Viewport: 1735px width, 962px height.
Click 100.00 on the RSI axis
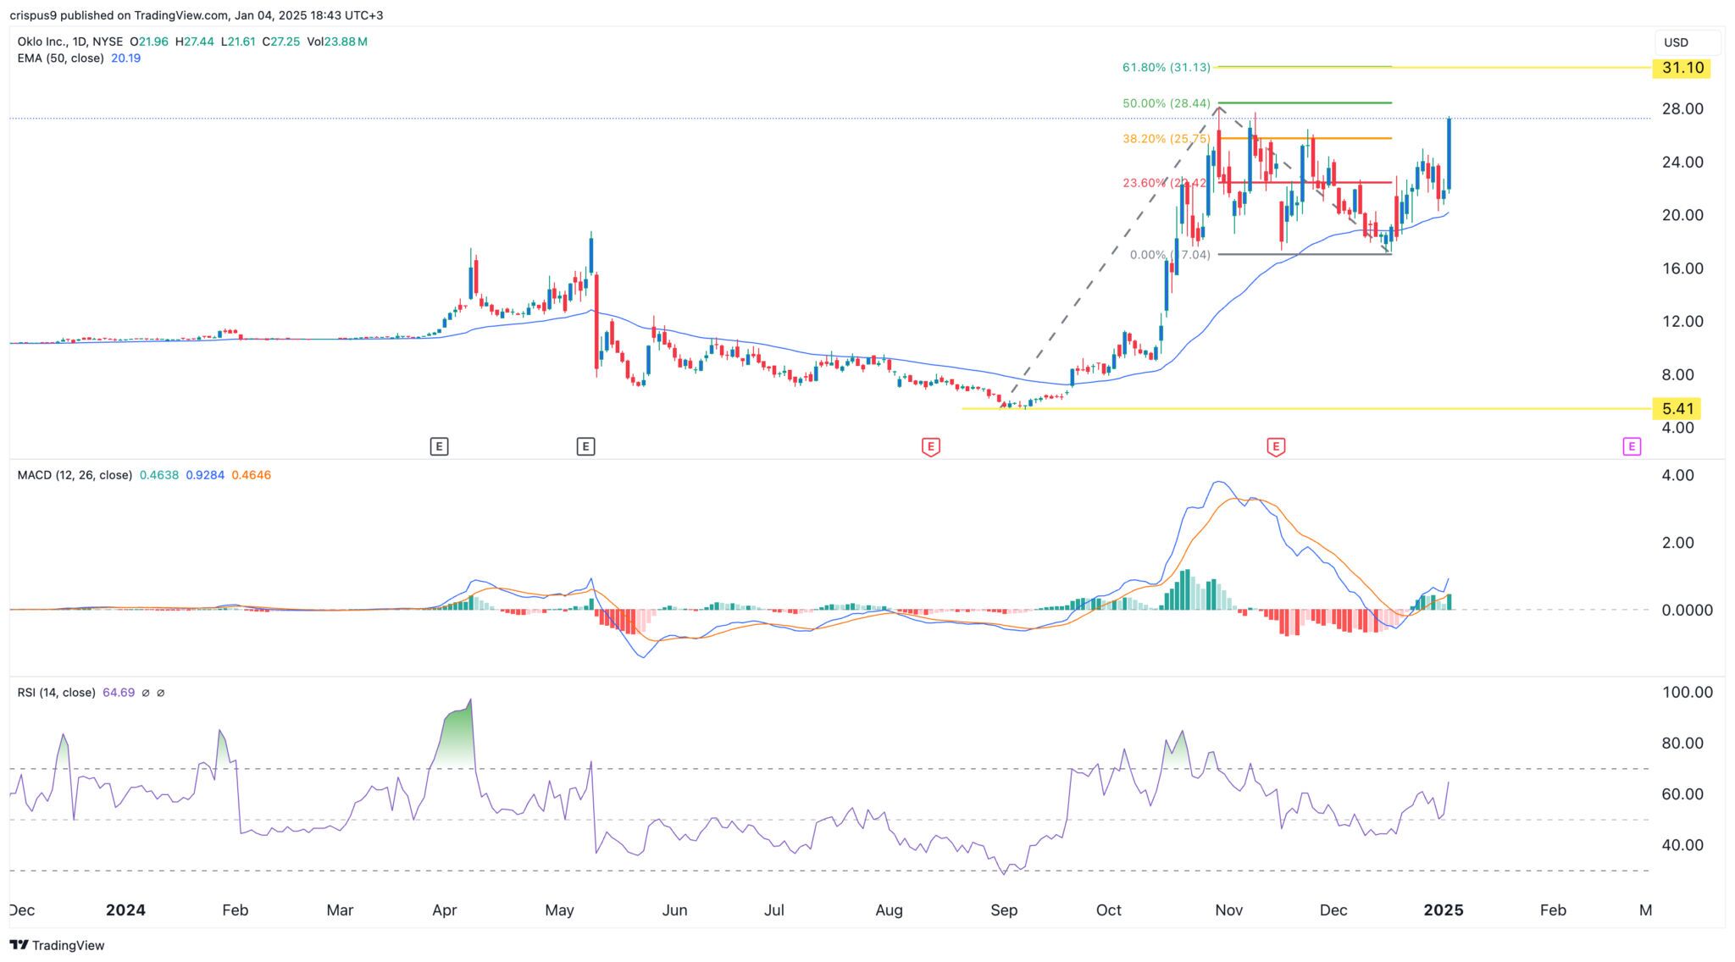click(1687, 693)
